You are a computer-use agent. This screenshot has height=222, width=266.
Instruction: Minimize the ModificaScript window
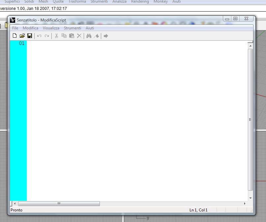pyautogui.click(x=227, y=19)
